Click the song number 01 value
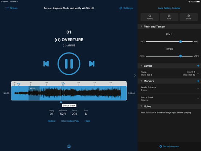The height and width of the screenshot is (151, 201). (x=52, y=114)
